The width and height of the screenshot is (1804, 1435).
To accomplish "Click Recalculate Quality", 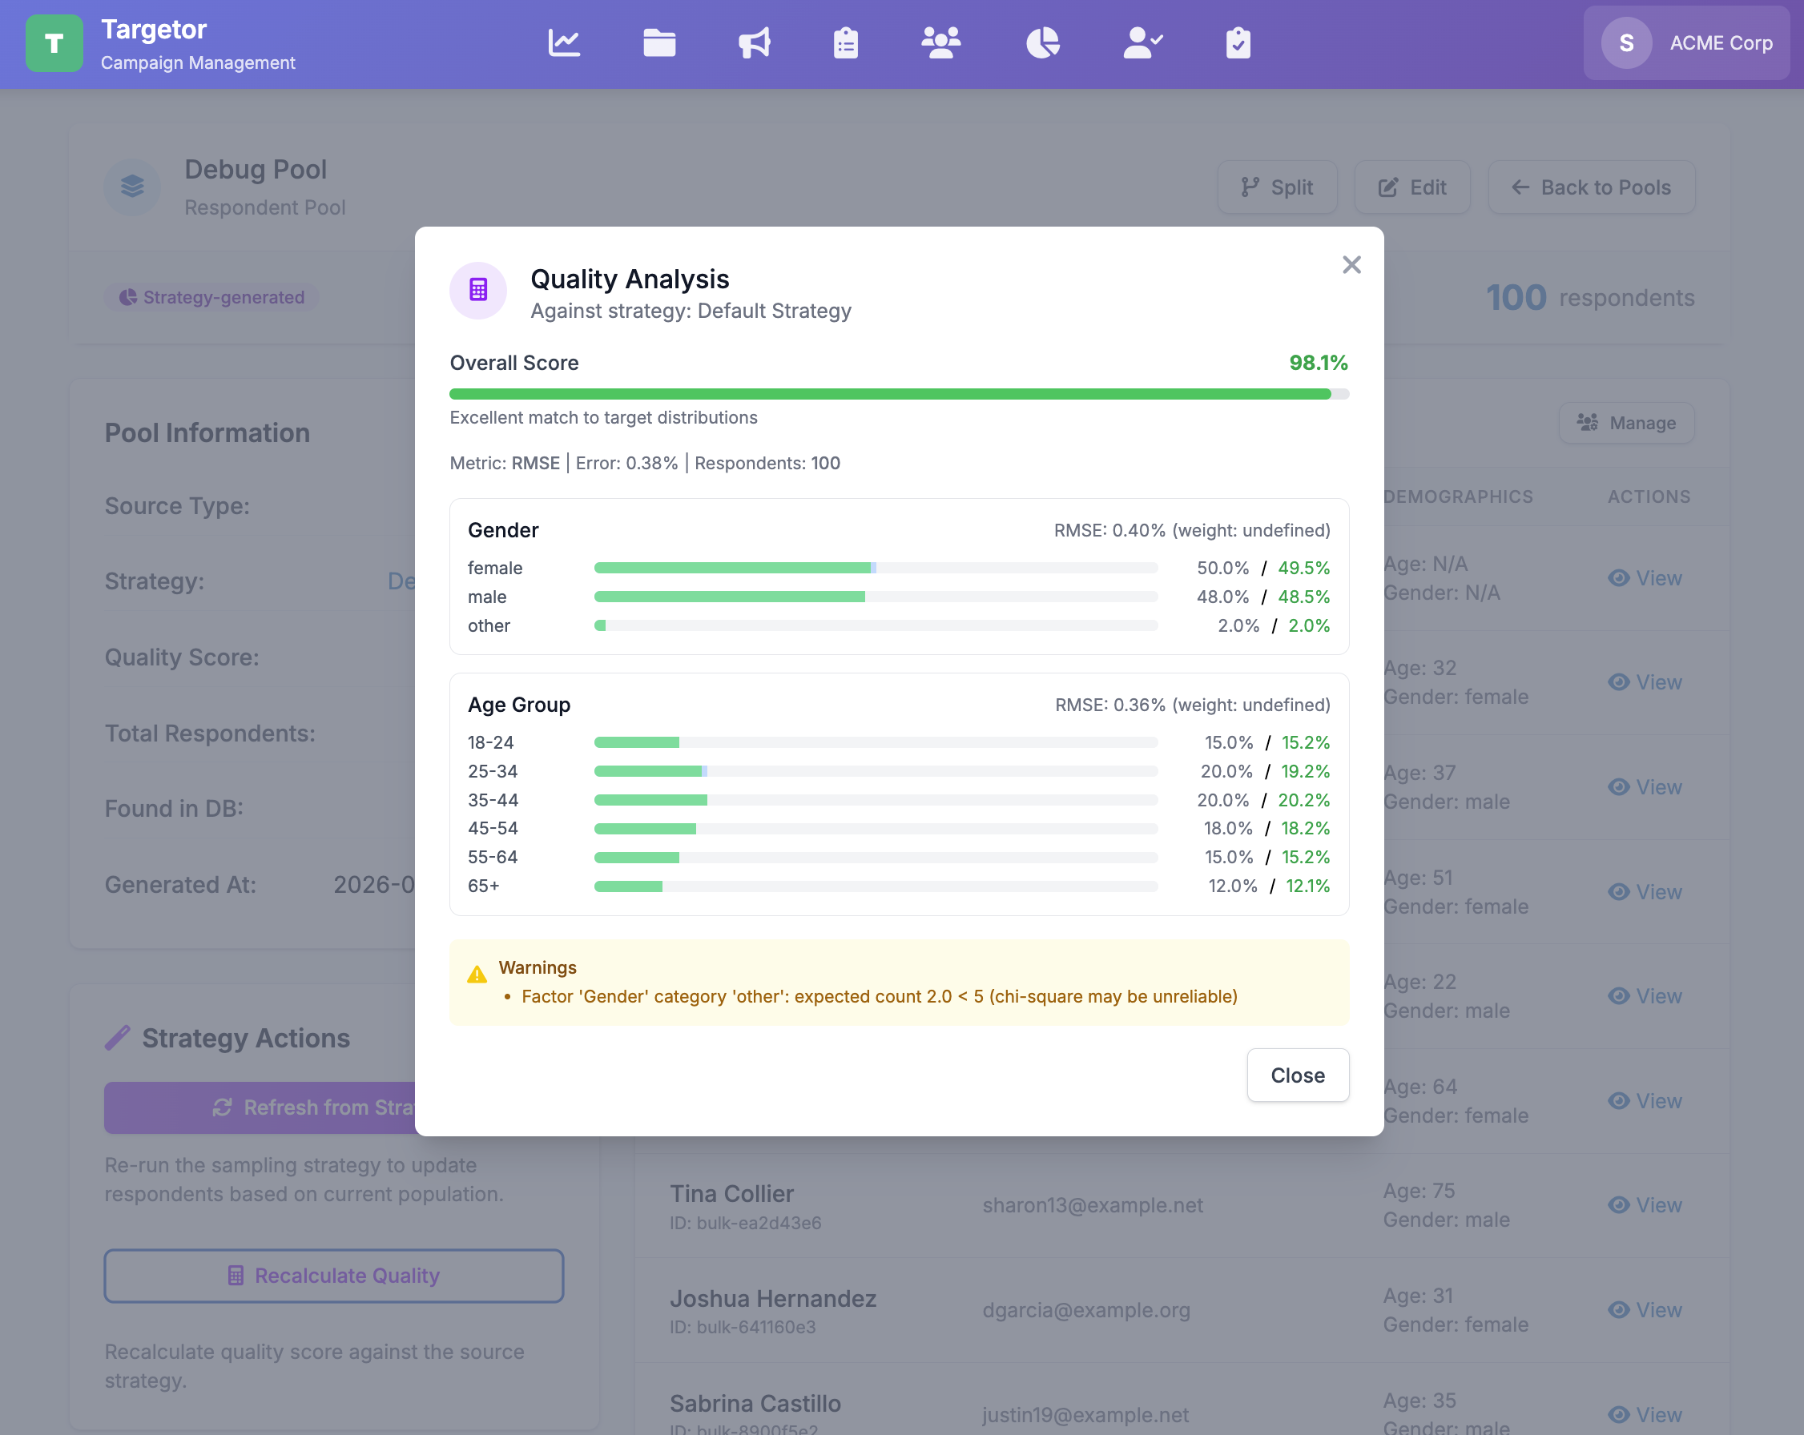I will click(x=333, y=1276).
